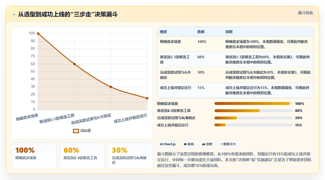Toggle the 指标值 legend swatch

click(76, 131)
